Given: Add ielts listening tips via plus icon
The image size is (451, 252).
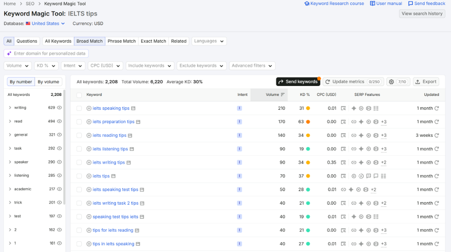Looking at the screenshot, I should pos(89,149).
